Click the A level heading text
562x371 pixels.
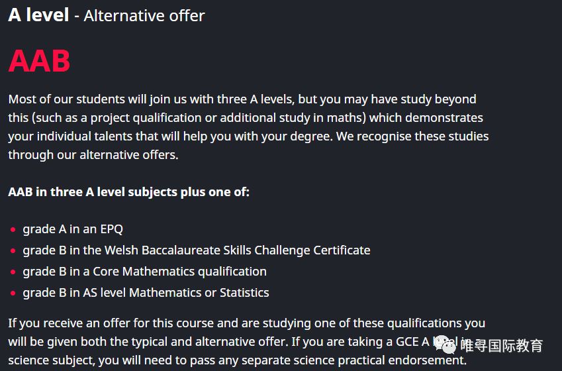tap(38, 15)
